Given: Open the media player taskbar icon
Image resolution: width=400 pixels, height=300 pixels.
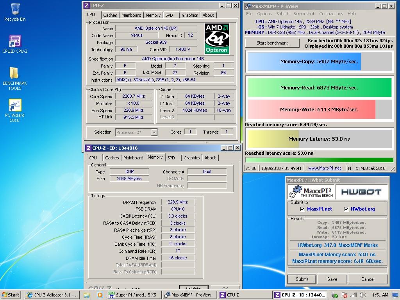Looking at the screenshot, I should tap(100, 295).
